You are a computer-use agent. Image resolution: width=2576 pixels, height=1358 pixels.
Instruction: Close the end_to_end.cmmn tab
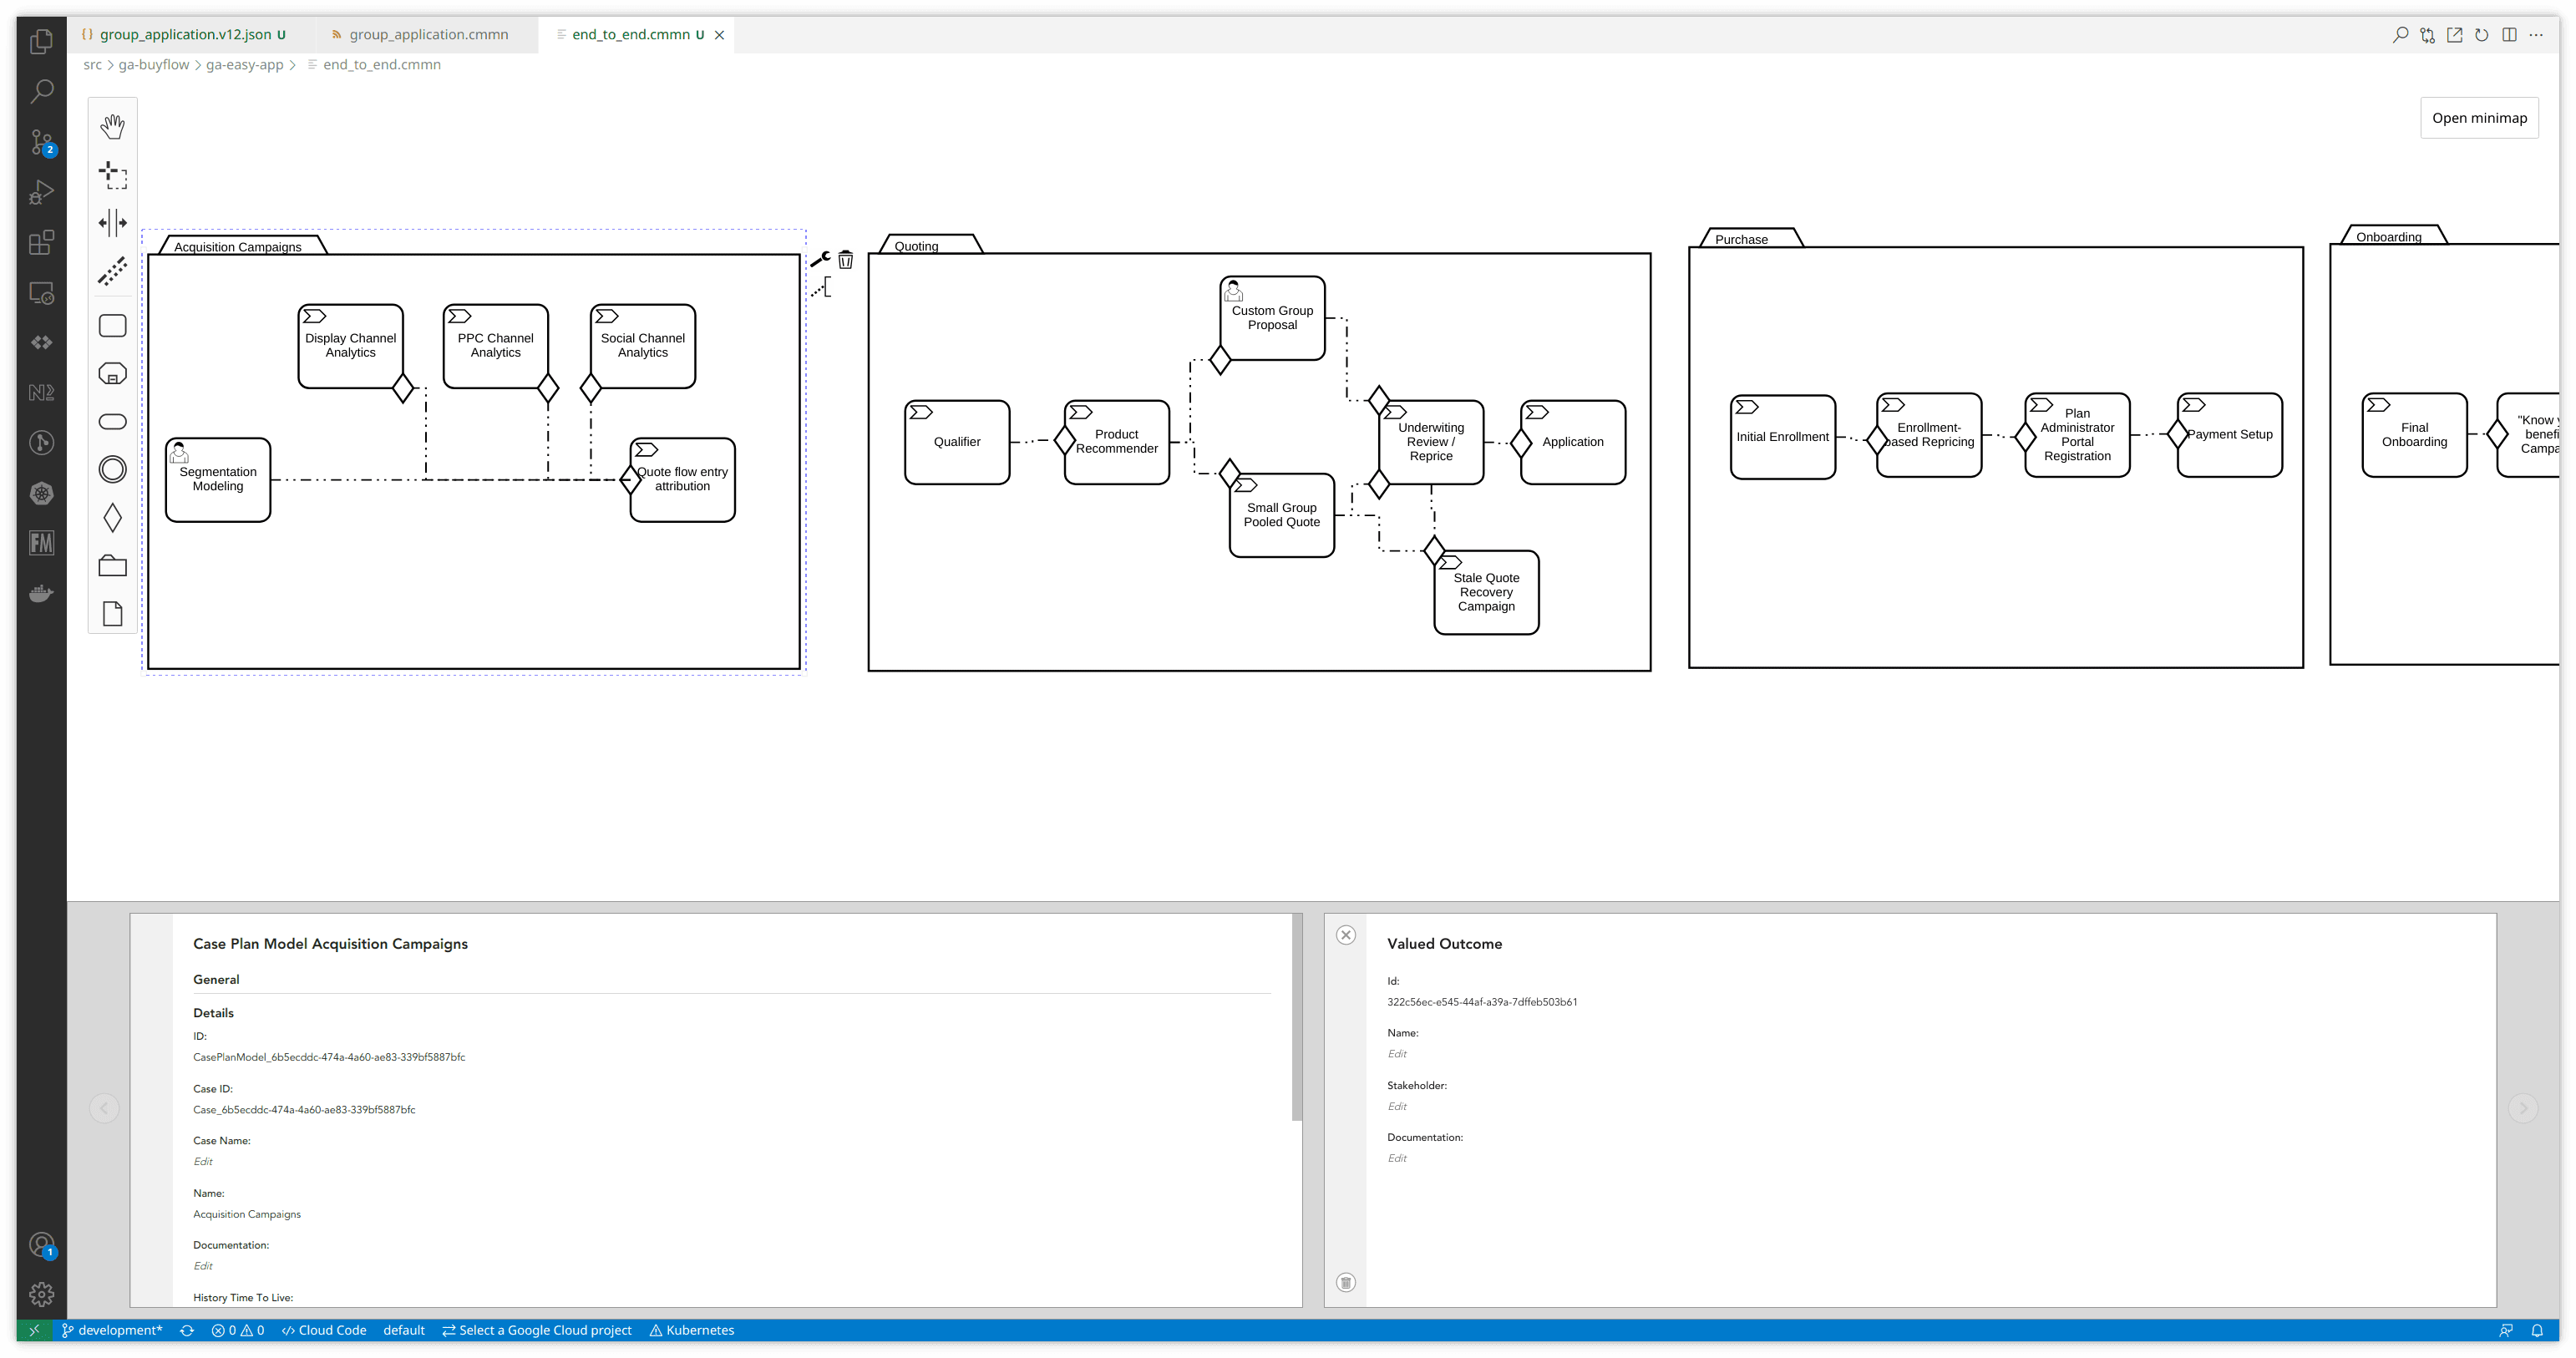point(719,35)
